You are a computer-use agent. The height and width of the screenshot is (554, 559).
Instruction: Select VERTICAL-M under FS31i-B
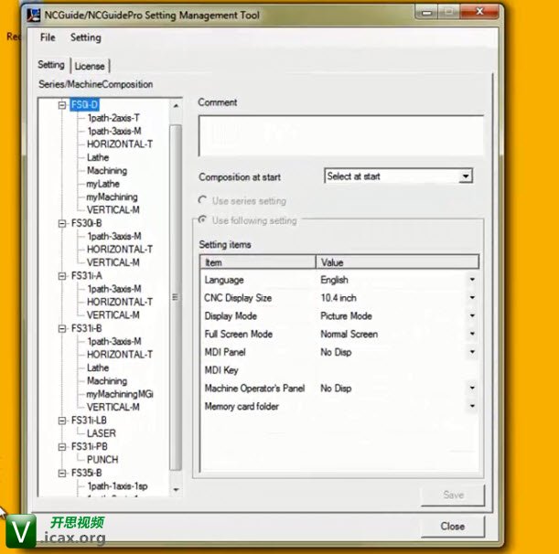click(113, 407)
